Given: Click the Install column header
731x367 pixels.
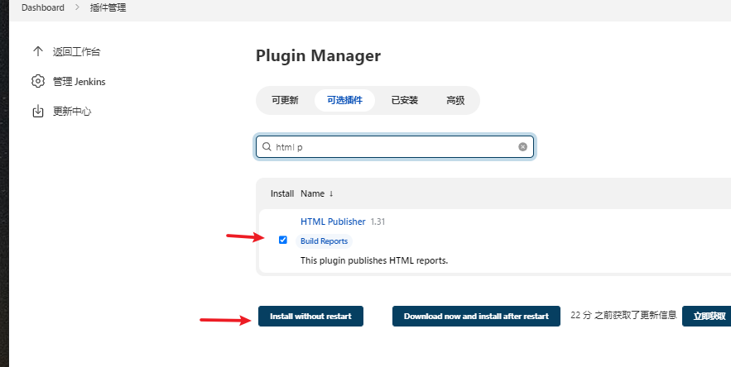Looking at the screenshot, I should [282, 193].
